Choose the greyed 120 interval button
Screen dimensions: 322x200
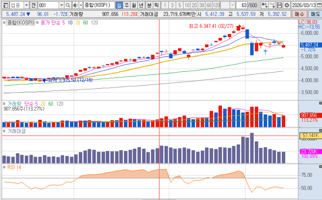(x=216, y=5)
